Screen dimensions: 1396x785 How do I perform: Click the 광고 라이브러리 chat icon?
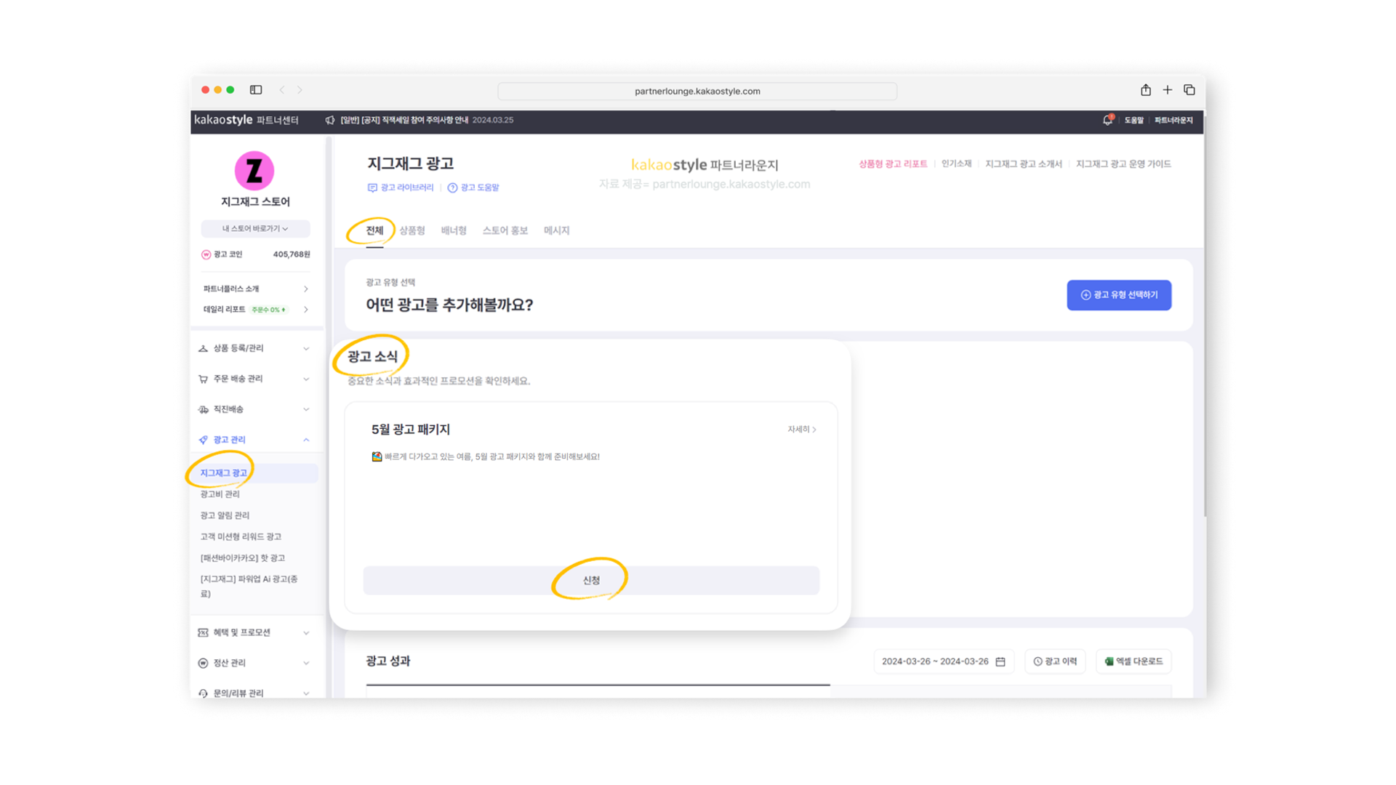tap(372, 188)
